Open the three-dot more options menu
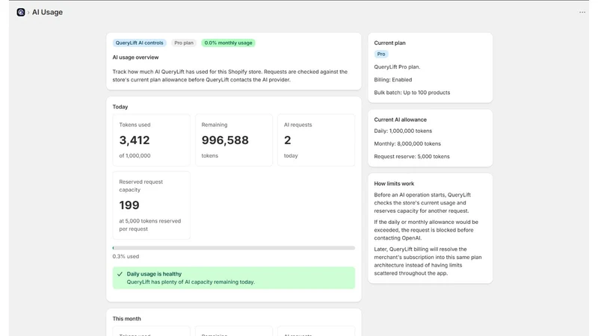Viewport: 598px width, 336px height. pos(582,12)
